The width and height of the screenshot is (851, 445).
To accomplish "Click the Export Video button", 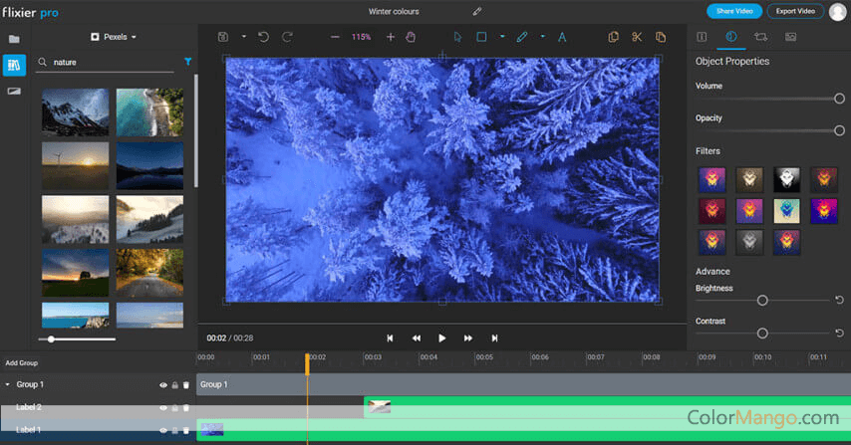I will pos(795,11).
